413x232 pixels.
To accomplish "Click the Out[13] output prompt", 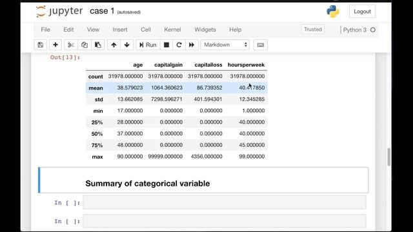I will click(65, 57).
